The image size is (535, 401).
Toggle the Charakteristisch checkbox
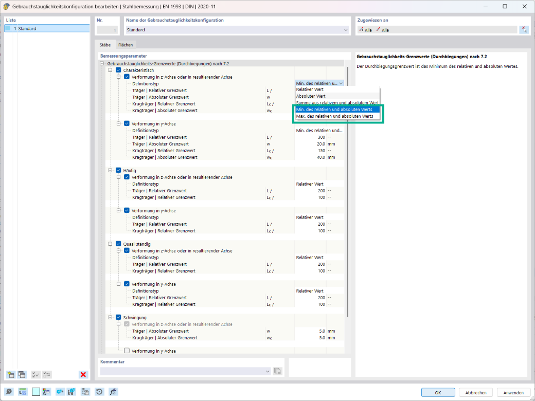point(118,70)
